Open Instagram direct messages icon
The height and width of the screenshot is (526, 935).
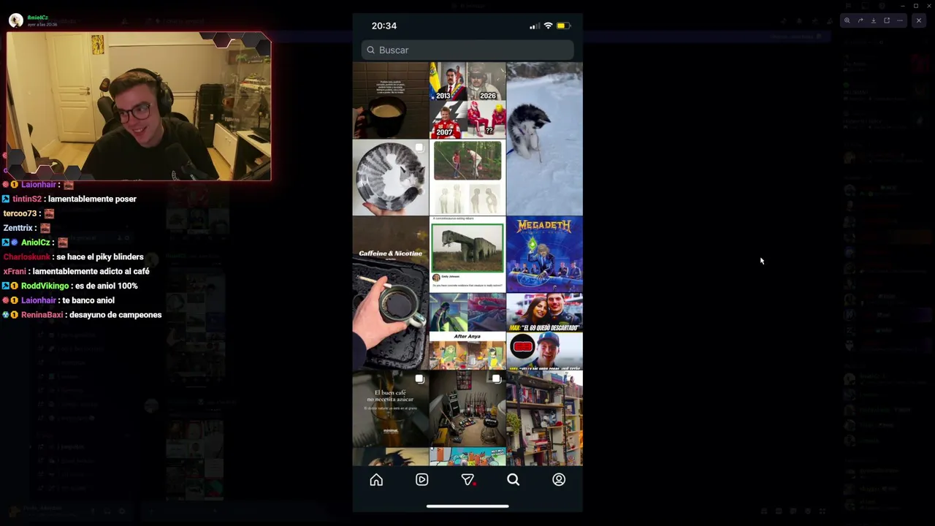pos(467,480)
